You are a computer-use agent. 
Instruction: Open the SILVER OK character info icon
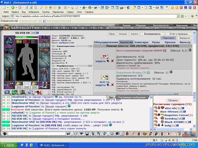(x=38, y=33)
